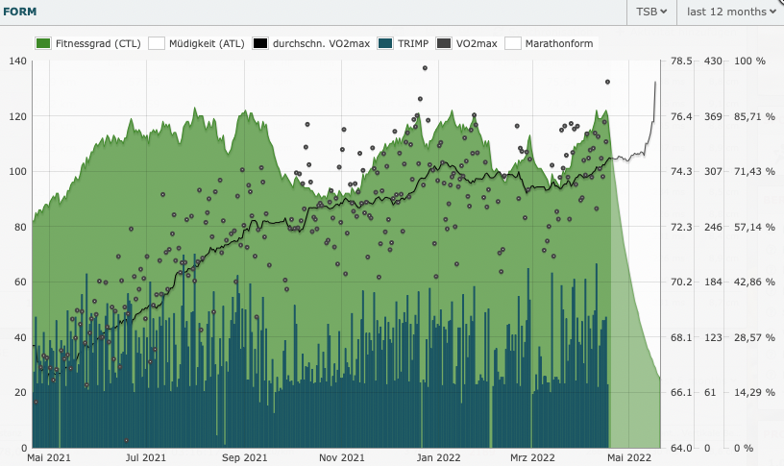Viewport: 784px width, 466px height.
Task: Toggle the Müdigkeit (ATL) series label
Action: point(206,44)
